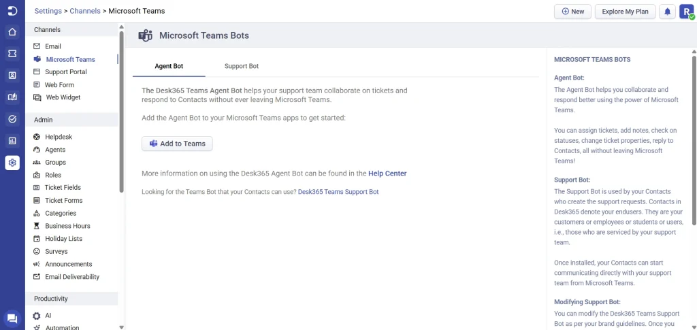Switch to the Support Bot tab
The image size is (697, 330).
(242, 66)
